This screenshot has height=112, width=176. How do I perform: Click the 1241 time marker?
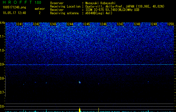tap(19, 24)
